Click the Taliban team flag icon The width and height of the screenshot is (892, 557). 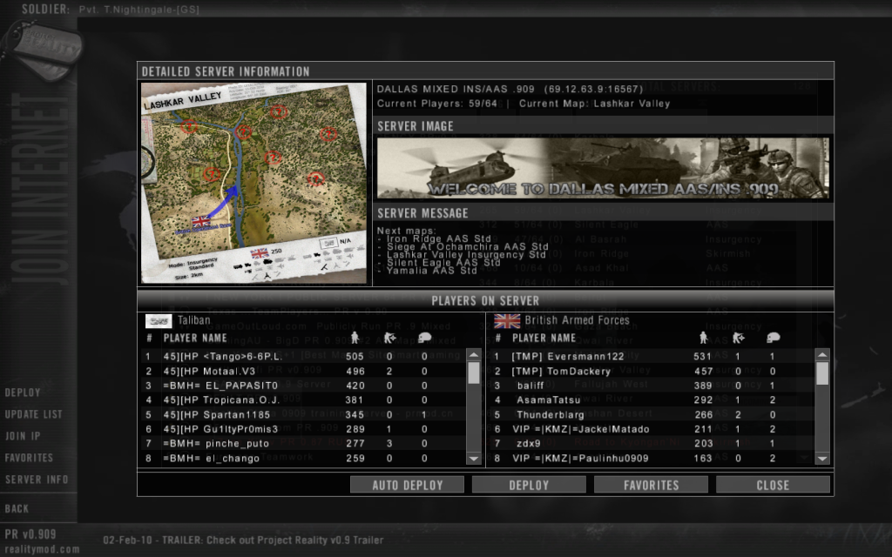[158, 320]
